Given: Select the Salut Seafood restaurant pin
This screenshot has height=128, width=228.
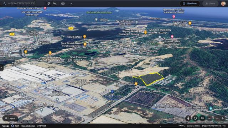Looking at the screenshot, I should click(x=85, y=37).
